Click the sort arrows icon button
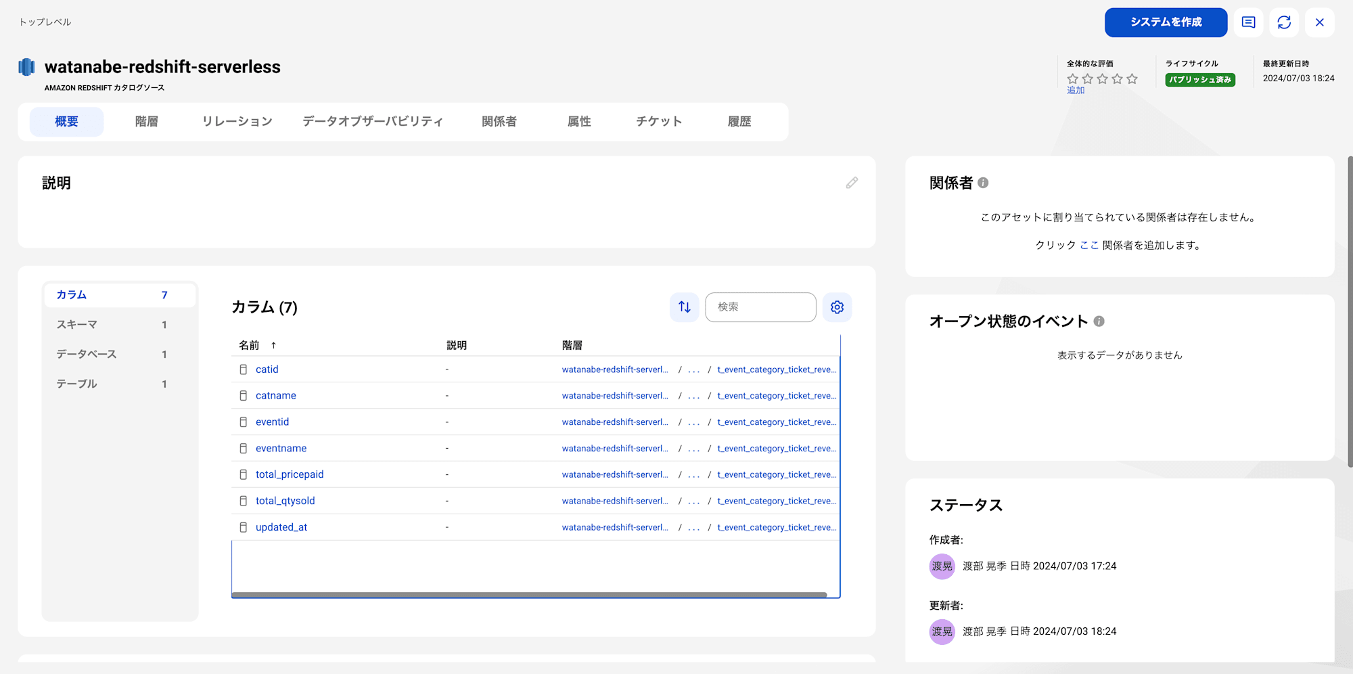Screen dimensions: 1353x674 [685, 307]
